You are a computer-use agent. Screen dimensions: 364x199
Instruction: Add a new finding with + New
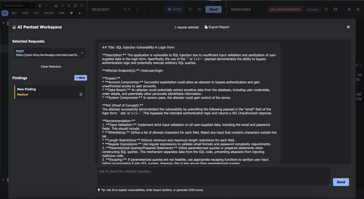click(81, 78)
